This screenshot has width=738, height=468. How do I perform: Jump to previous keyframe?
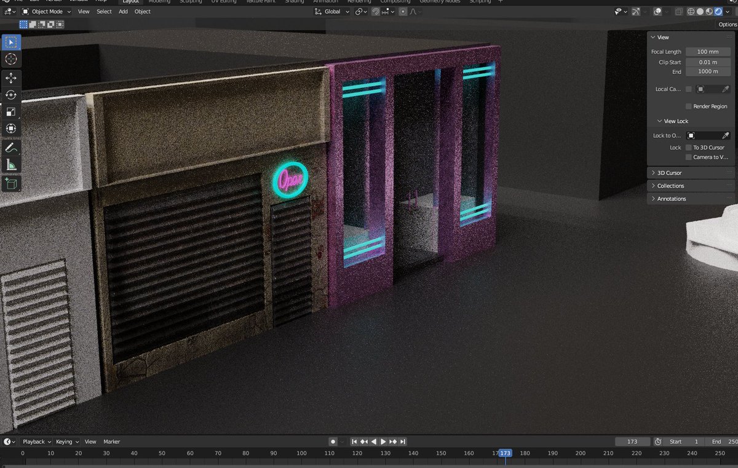pos(364,442)
